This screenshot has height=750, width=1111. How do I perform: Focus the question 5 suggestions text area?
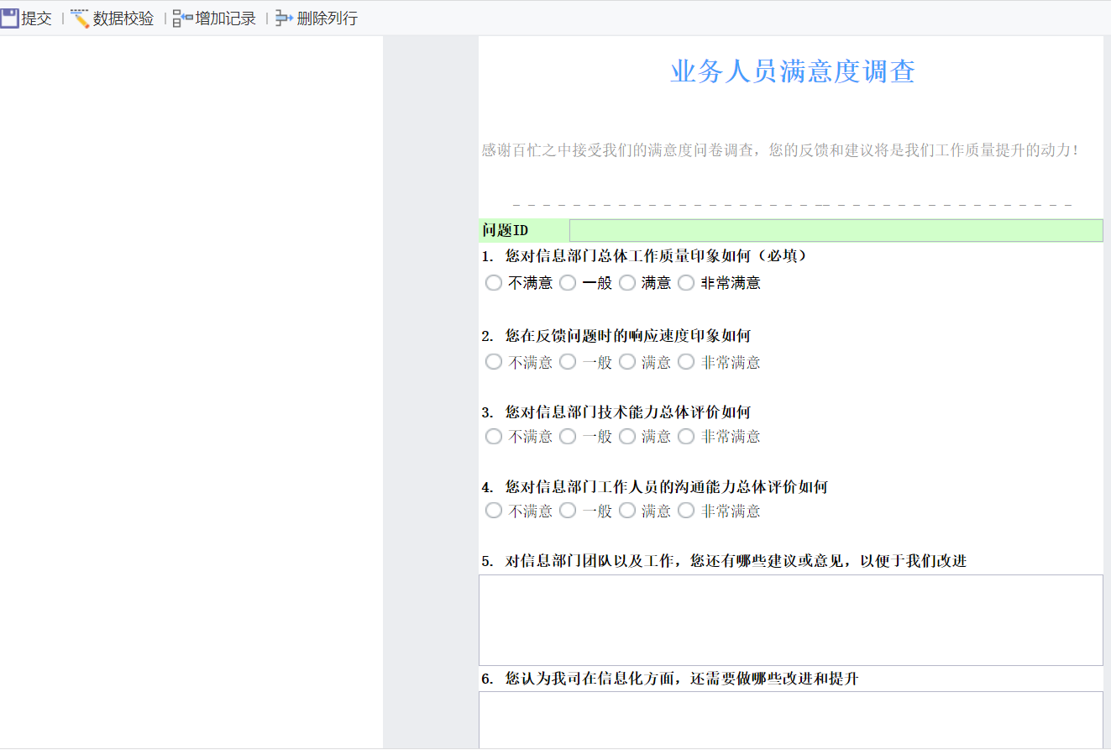coord(790,620)
